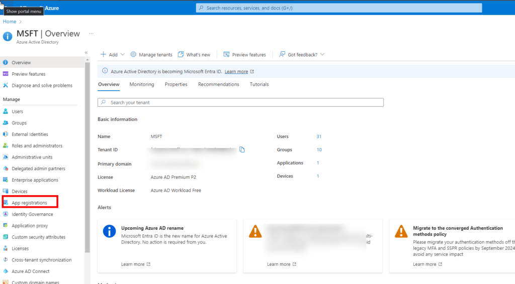Viewport: 515px width, 284px height.
Task: Open Identity Governance icon
Action: (6, 214)
